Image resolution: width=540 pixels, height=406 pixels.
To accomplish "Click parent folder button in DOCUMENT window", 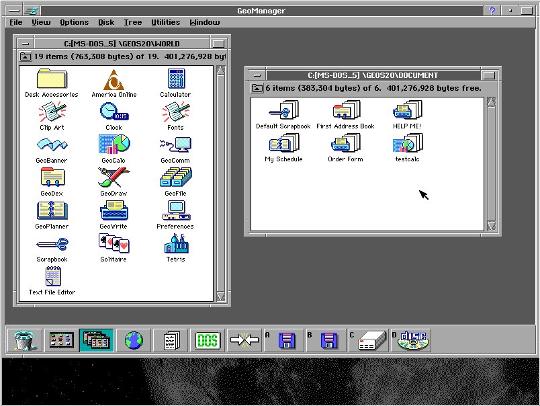I will pos(257,88).
